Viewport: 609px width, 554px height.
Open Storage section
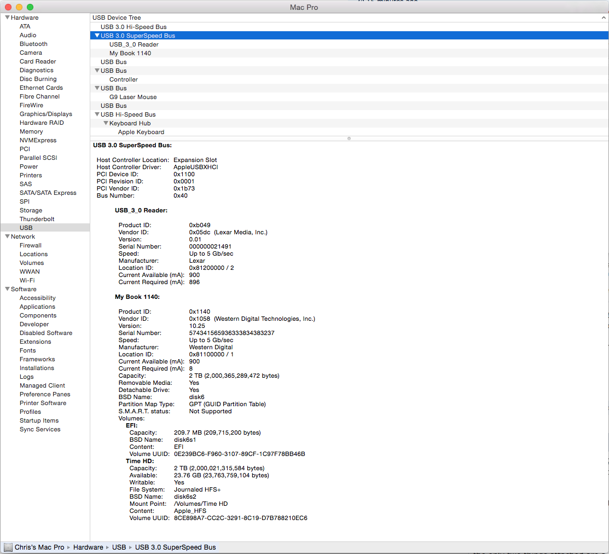pyautogui.click(x=31, y=210)
